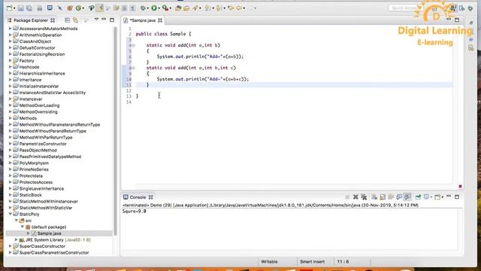The height and width of the screenshot is (271, 481).
Task: Click the green Run button icon
Action: [x=154, y=8]
